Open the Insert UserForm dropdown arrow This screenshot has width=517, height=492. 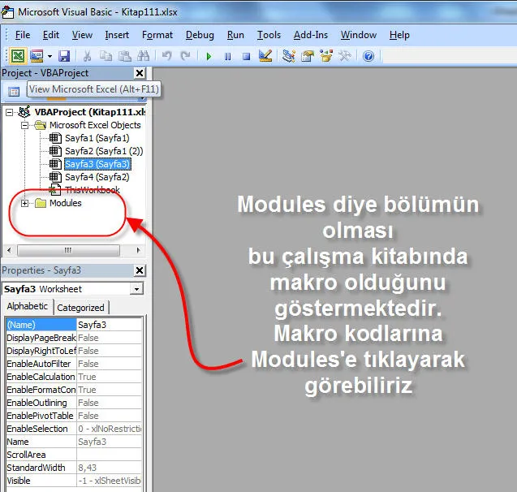pyautogui.click(x=50, y=56)
